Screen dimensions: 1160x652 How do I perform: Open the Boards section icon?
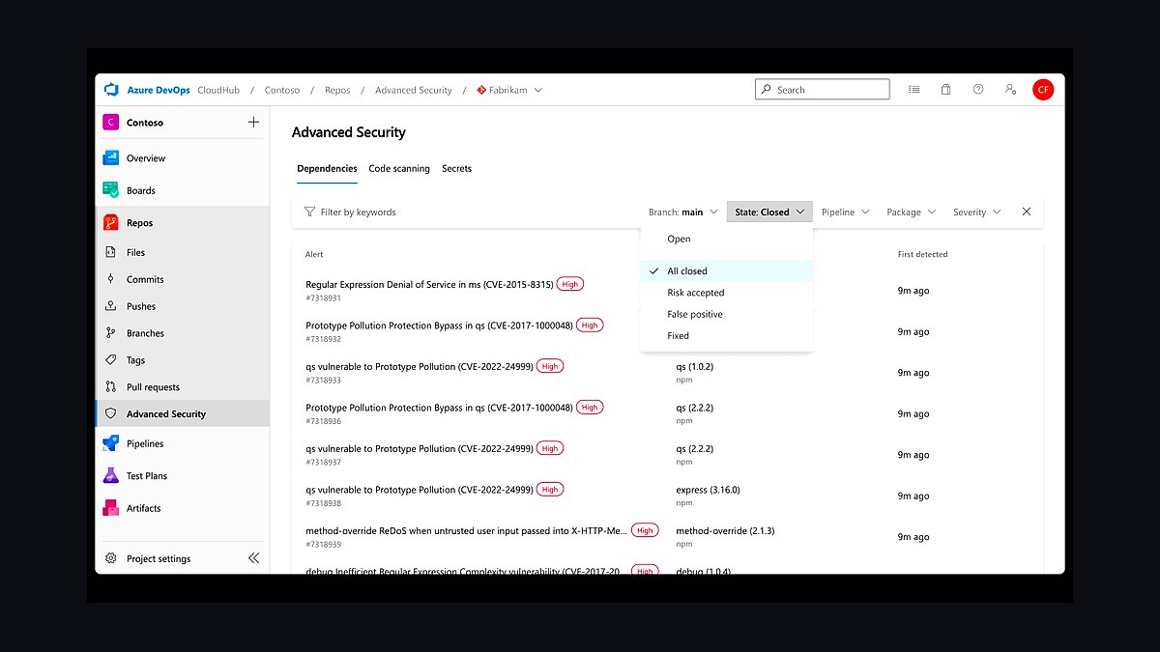pos(111,190)
